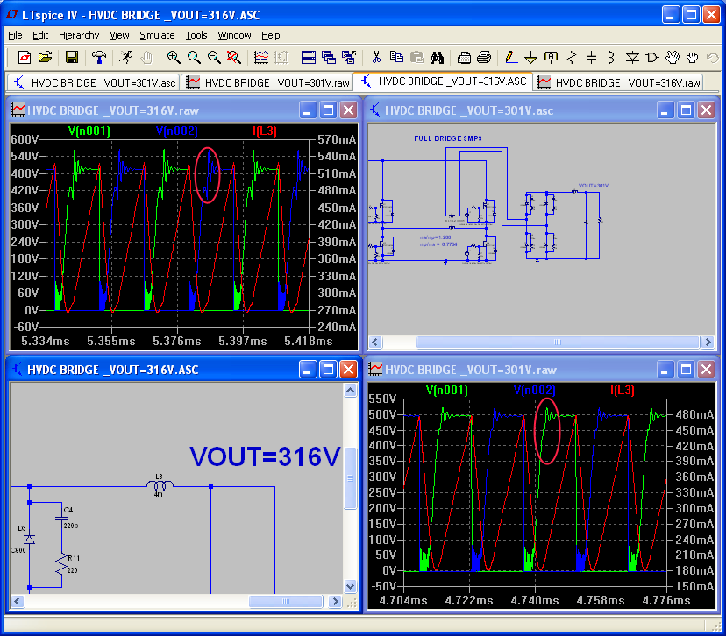
Task: Open the Help menu
Action: (x=271, y=35)
